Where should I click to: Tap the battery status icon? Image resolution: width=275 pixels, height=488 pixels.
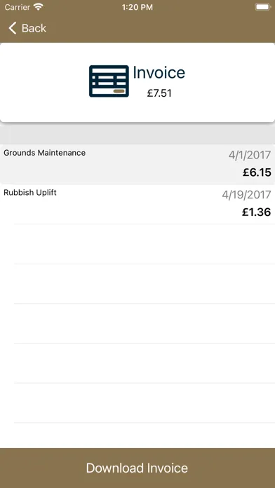(262, 7)
